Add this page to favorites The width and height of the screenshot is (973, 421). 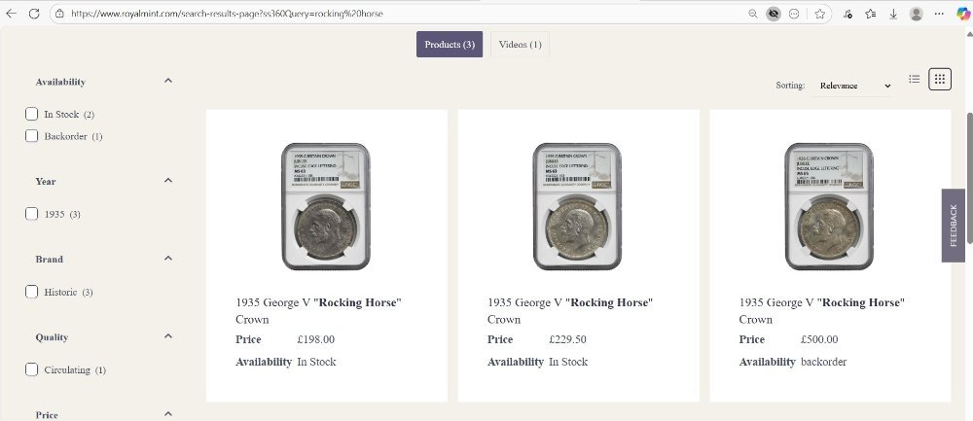coord(820,14)
